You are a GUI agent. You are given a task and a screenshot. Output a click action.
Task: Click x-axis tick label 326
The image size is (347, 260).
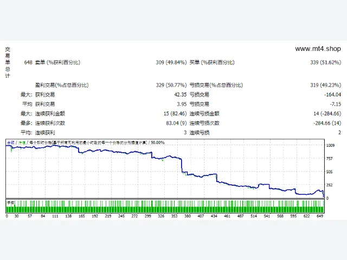pyautogui.click(x=161, y=216)
